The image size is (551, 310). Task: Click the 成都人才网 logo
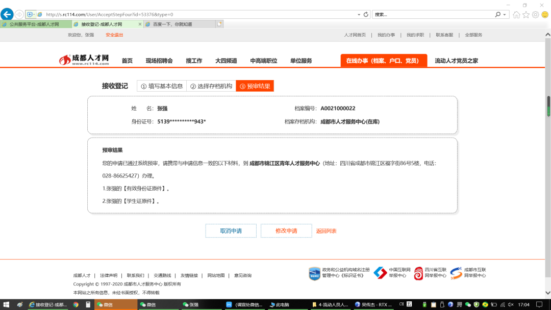(x=85, y=60)
